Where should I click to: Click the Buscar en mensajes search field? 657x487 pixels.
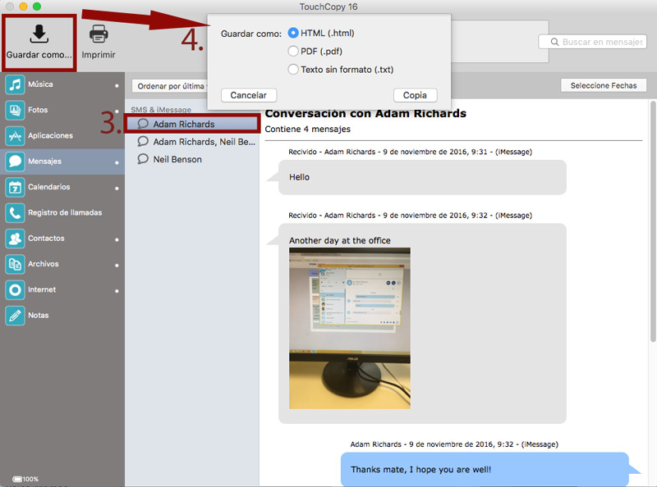(592, 42)
